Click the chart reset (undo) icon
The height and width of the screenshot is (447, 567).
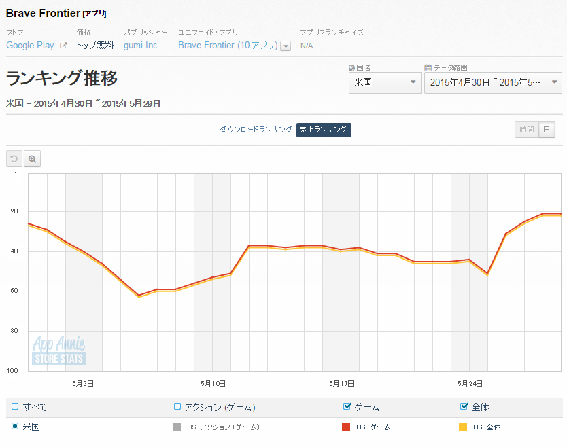click(14, 159)
